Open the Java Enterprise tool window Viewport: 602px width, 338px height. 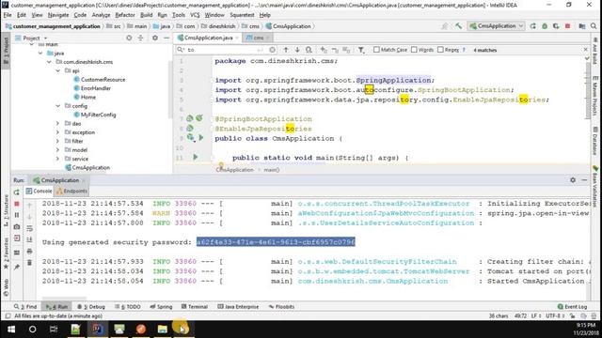238,307
